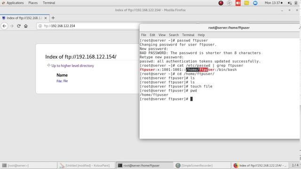Switch to [root@server:~] taskbar window
301x169 pixels.
(29, 165)
